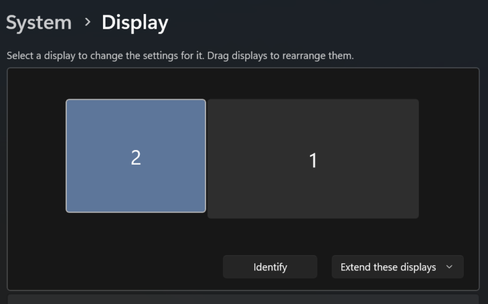Expand the multiple displays mode combo box
The width and height of the screenshot is (488, 304).
[x=397, y=267]
